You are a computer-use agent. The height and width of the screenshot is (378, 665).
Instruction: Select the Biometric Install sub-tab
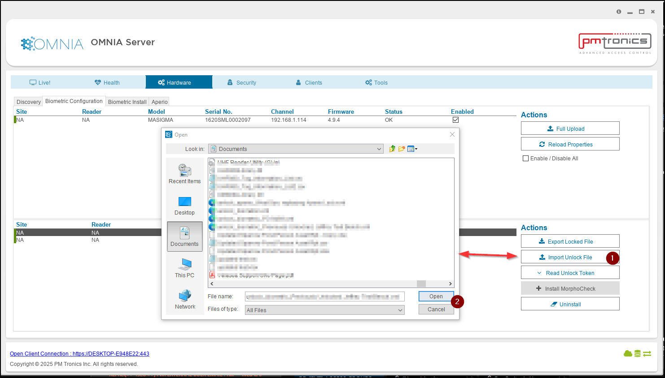tap(127, 102)
